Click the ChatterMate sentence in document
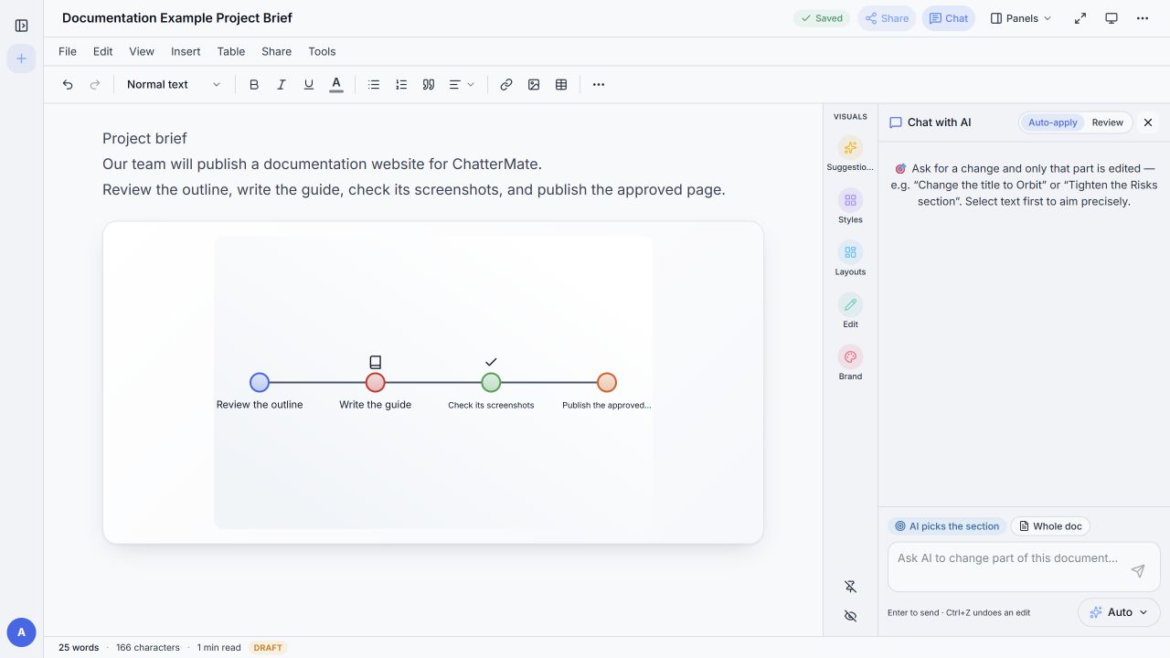1170x658 pixels. coord(322,164)
